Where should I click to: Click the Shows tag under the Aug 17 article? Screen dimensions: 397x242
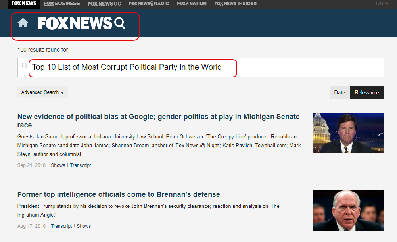coord(84,226)
